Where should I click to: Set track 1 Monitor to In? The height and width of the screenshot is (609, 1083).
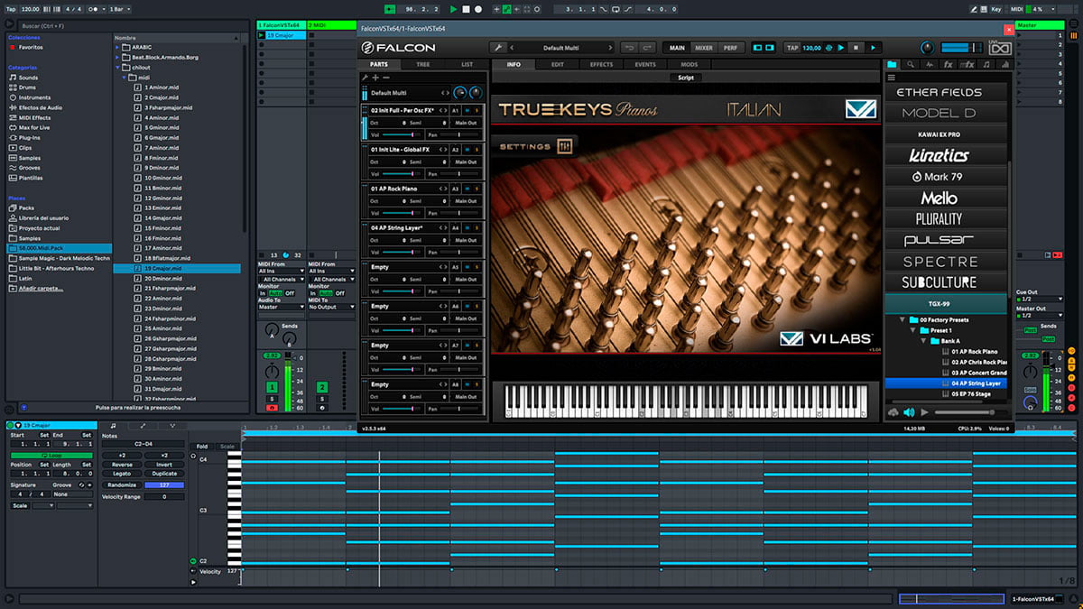pyautogui.click(x=263, y=293)
